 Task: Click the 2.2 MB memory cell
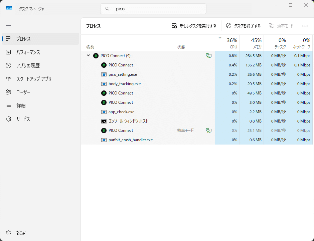pos(252,112)
